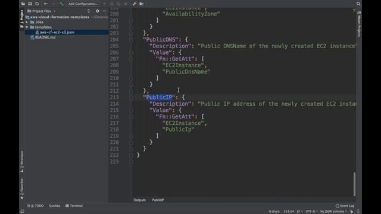This screenshot has height=214, width=381.
Task: Open the TODO tool window
Action: click(36, 206)
